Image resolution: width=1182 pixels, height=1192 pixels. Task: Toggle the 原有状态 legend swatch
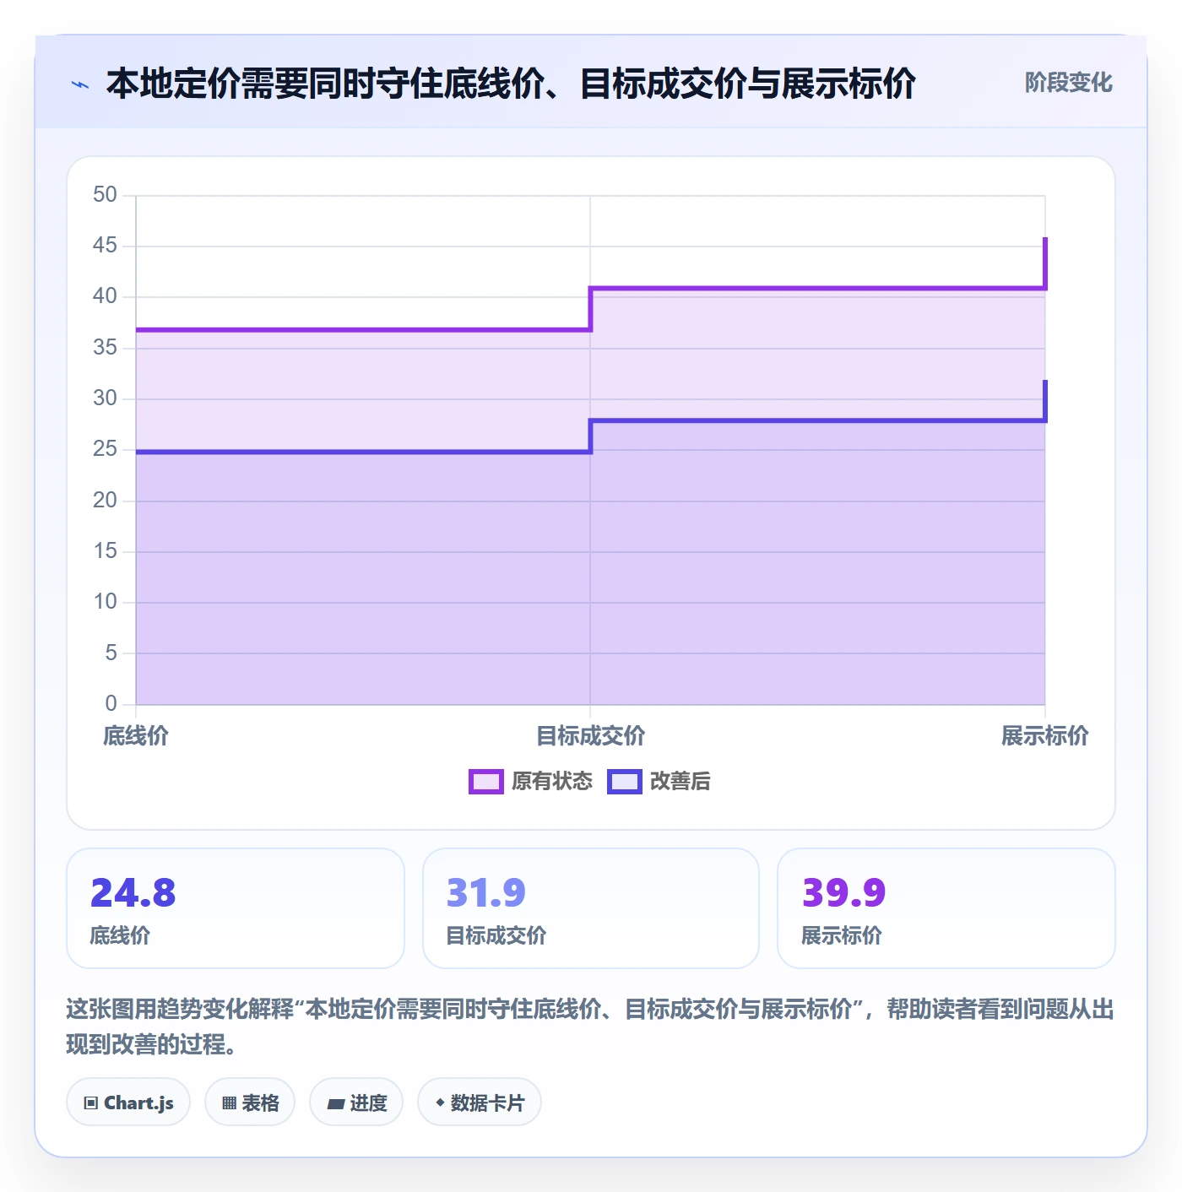pyautogui.click(x=486, y=782)
